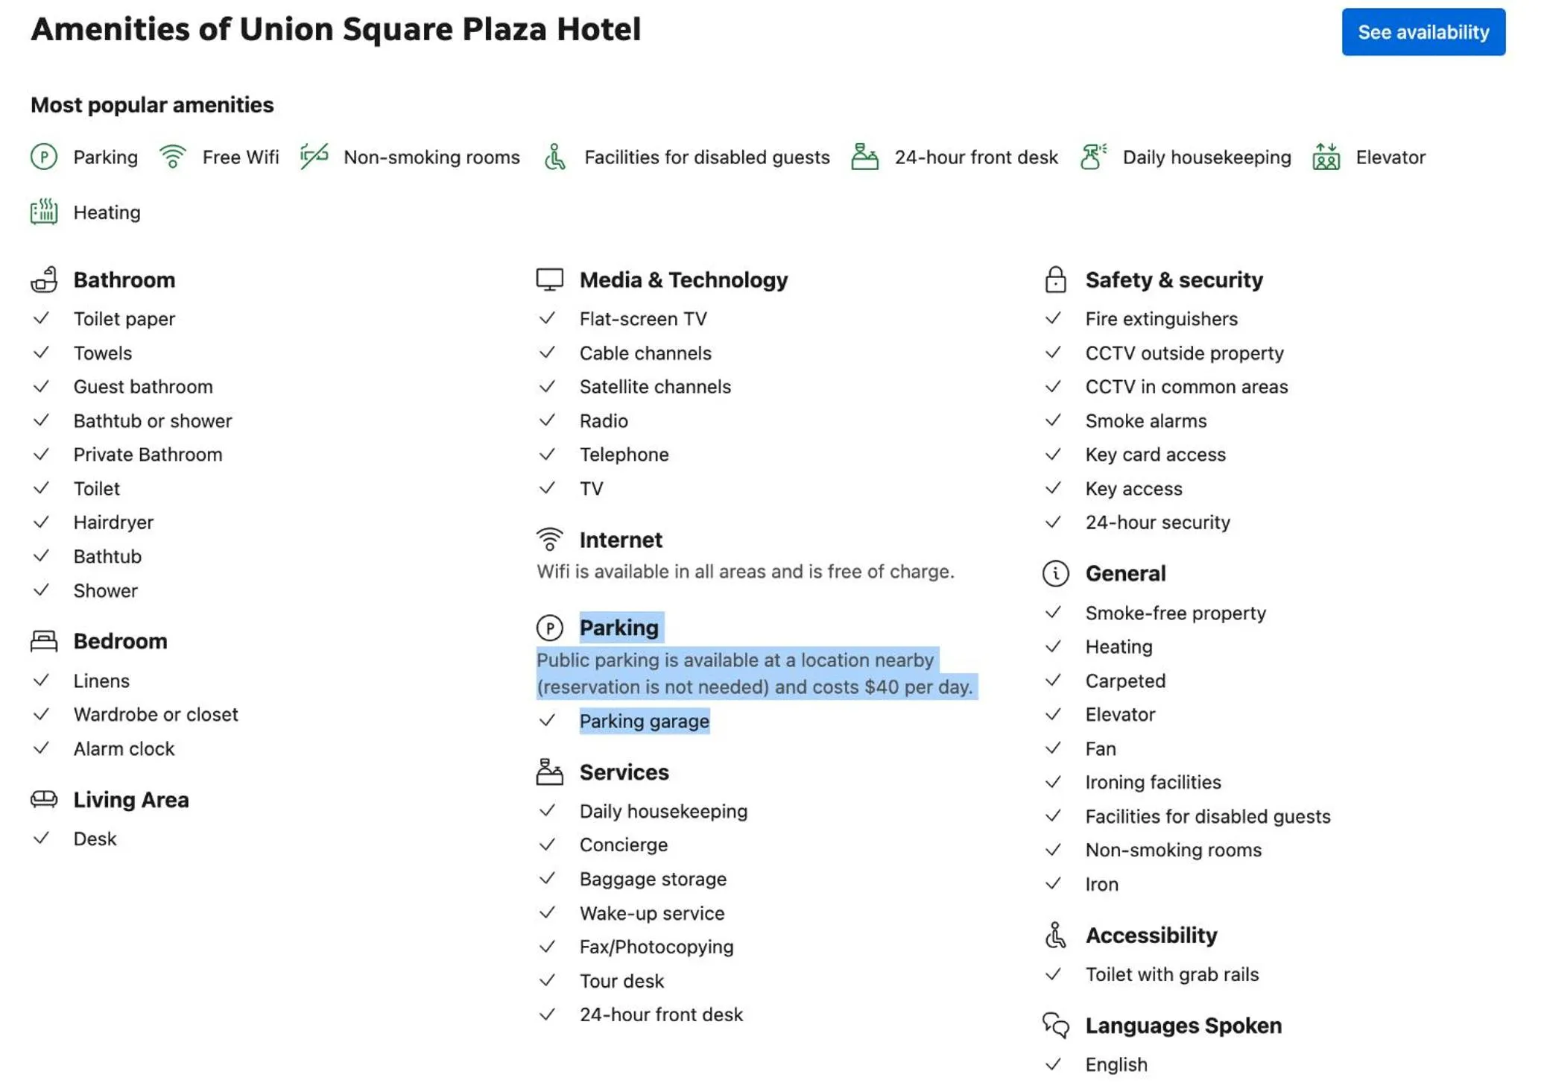The height and width of the screenshot is (1089, 1544).
Task: Click the Heating radiator icon
Action: (x=43, y=212)
